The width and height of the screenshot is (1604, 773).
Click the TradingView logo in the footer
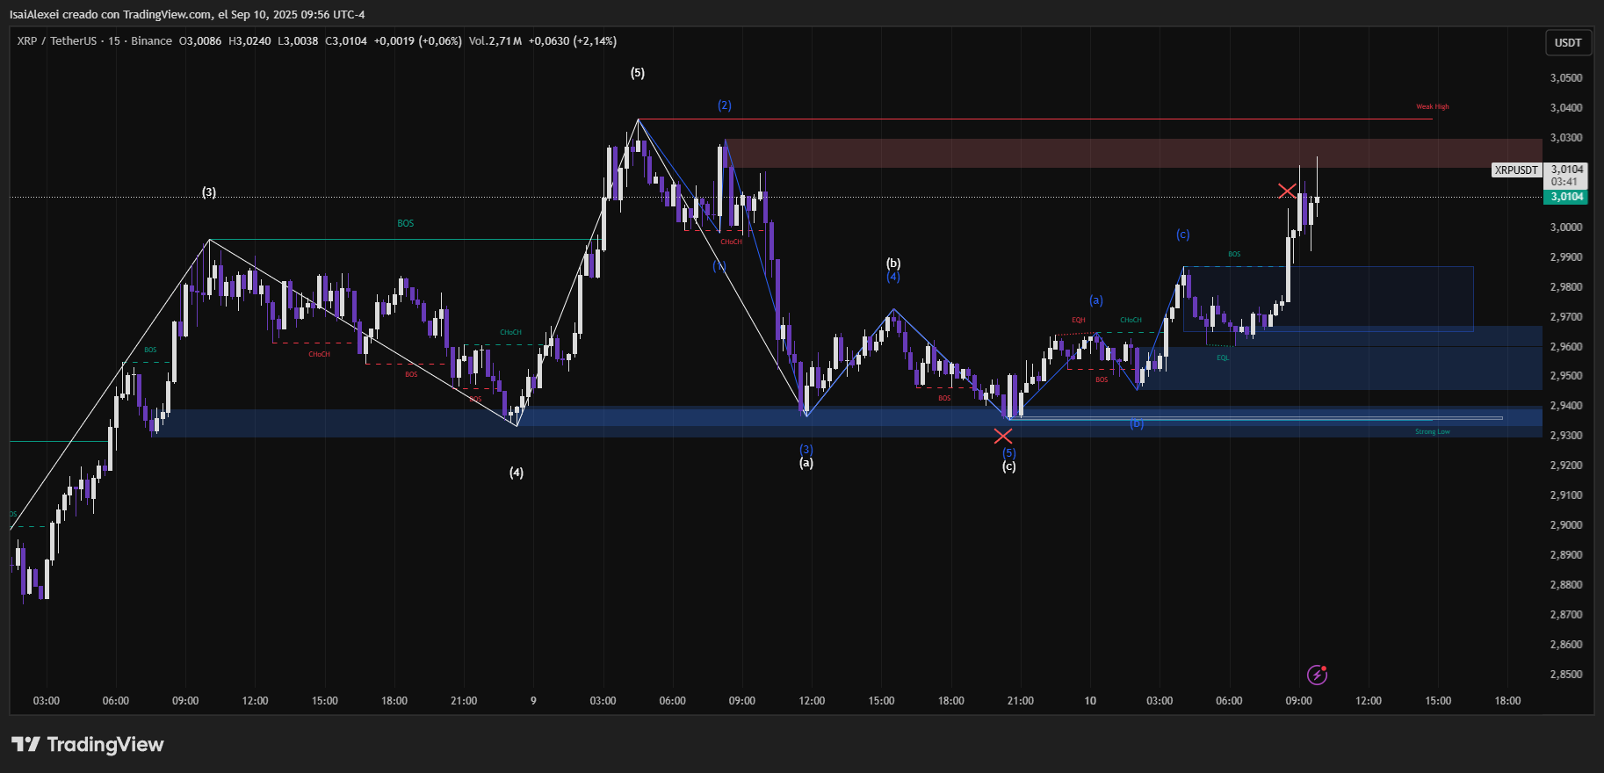pyautogui.click(x=88, y=745)
